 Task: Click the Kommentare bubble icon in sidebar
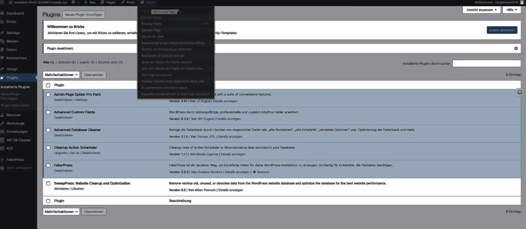coord(3,58)
